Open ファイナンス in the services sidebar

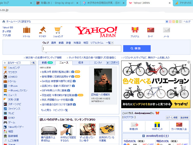[x=14, y=109]
